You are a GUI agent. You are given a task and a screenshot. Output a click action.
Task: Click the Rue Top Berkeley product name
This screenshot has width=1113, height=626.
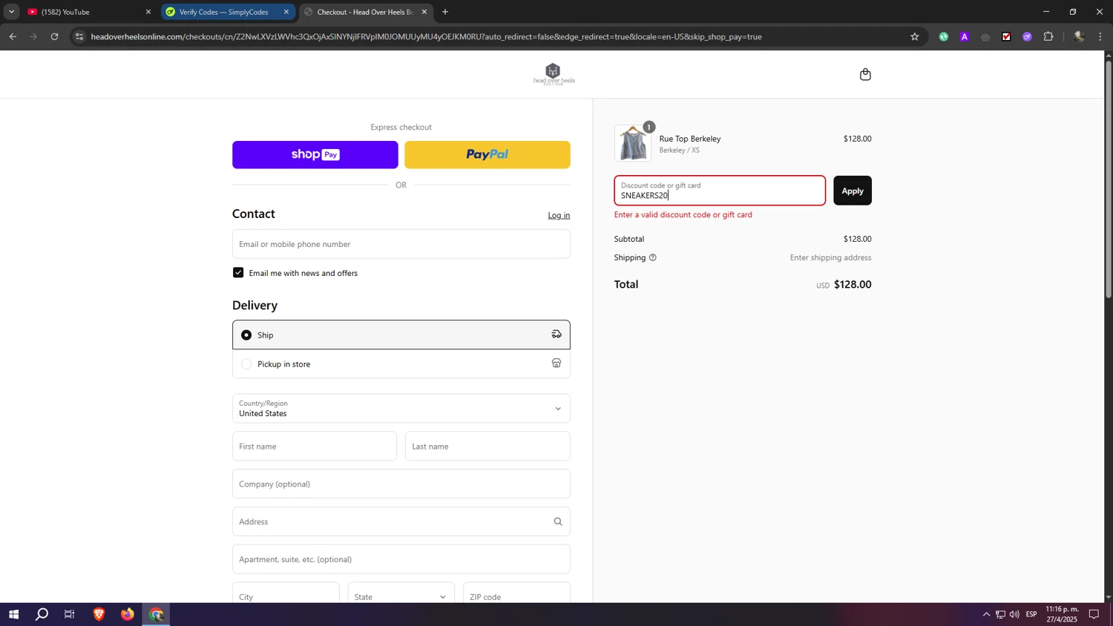690,139
